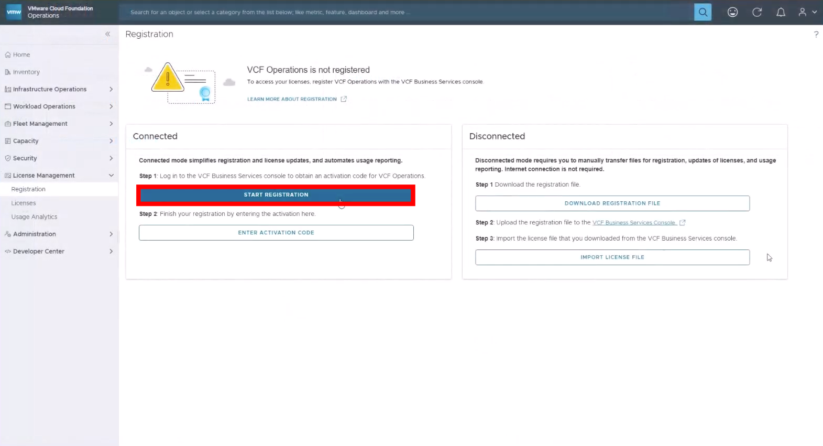Open the smiley feedback icon

(732, 12)
